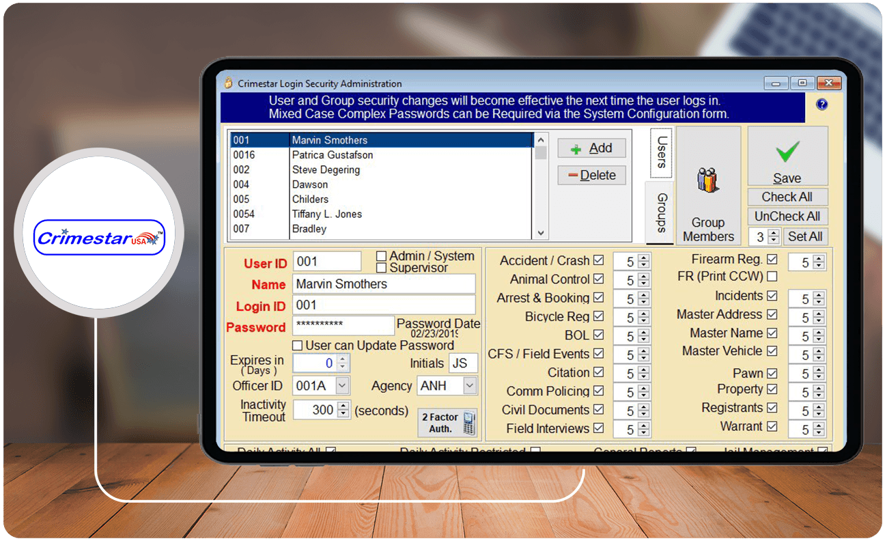Screen dimensions: 885x541
Task: Click into the User ID field
Action: (x=327, y=262)
